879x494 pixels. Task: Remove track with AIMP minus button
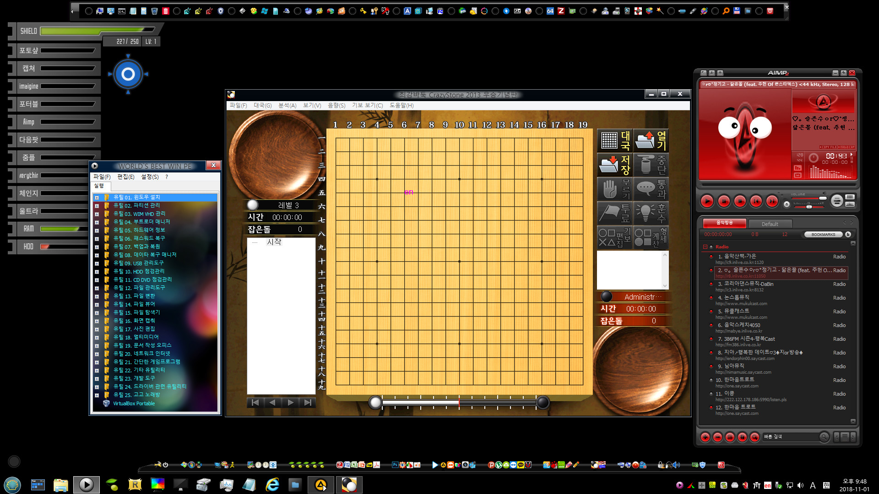[x=718, y=437]
